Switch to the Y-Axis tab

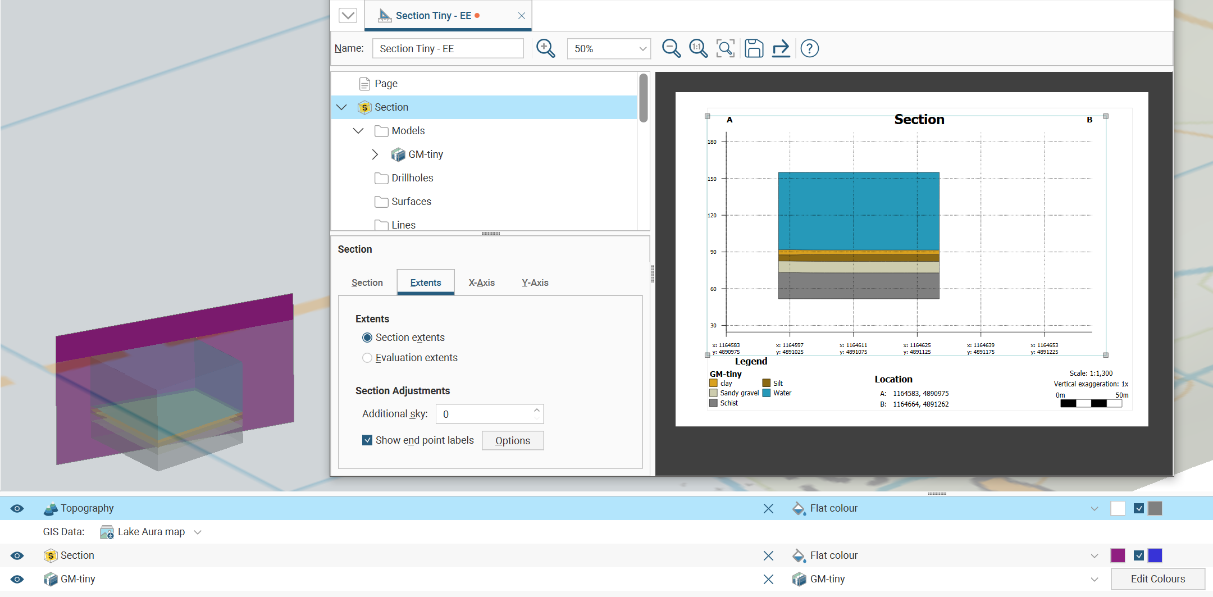click(x=535, y=282)
